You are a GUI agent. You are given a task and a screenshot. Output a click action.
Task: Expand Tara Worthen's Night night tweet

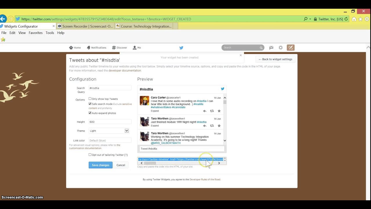pos(155,126)
